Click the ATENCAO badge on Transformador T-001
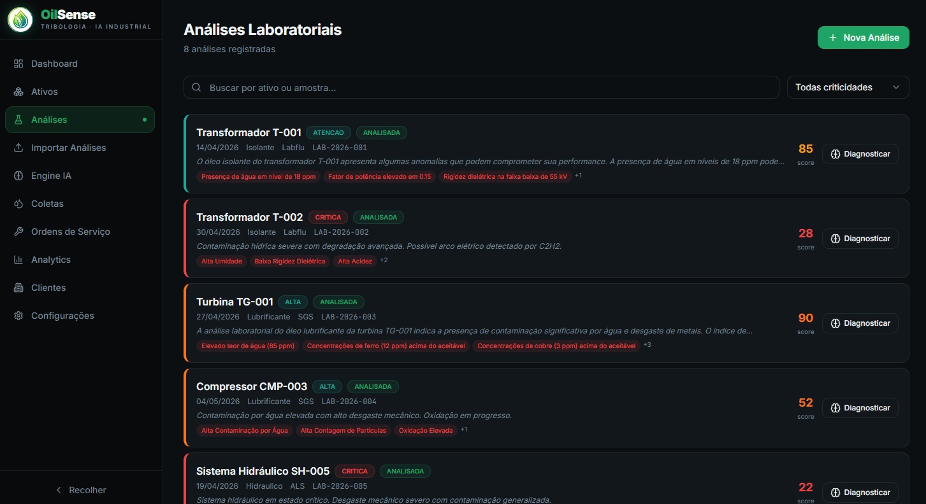This screenshot has width=926, height=504. point(328,133)
